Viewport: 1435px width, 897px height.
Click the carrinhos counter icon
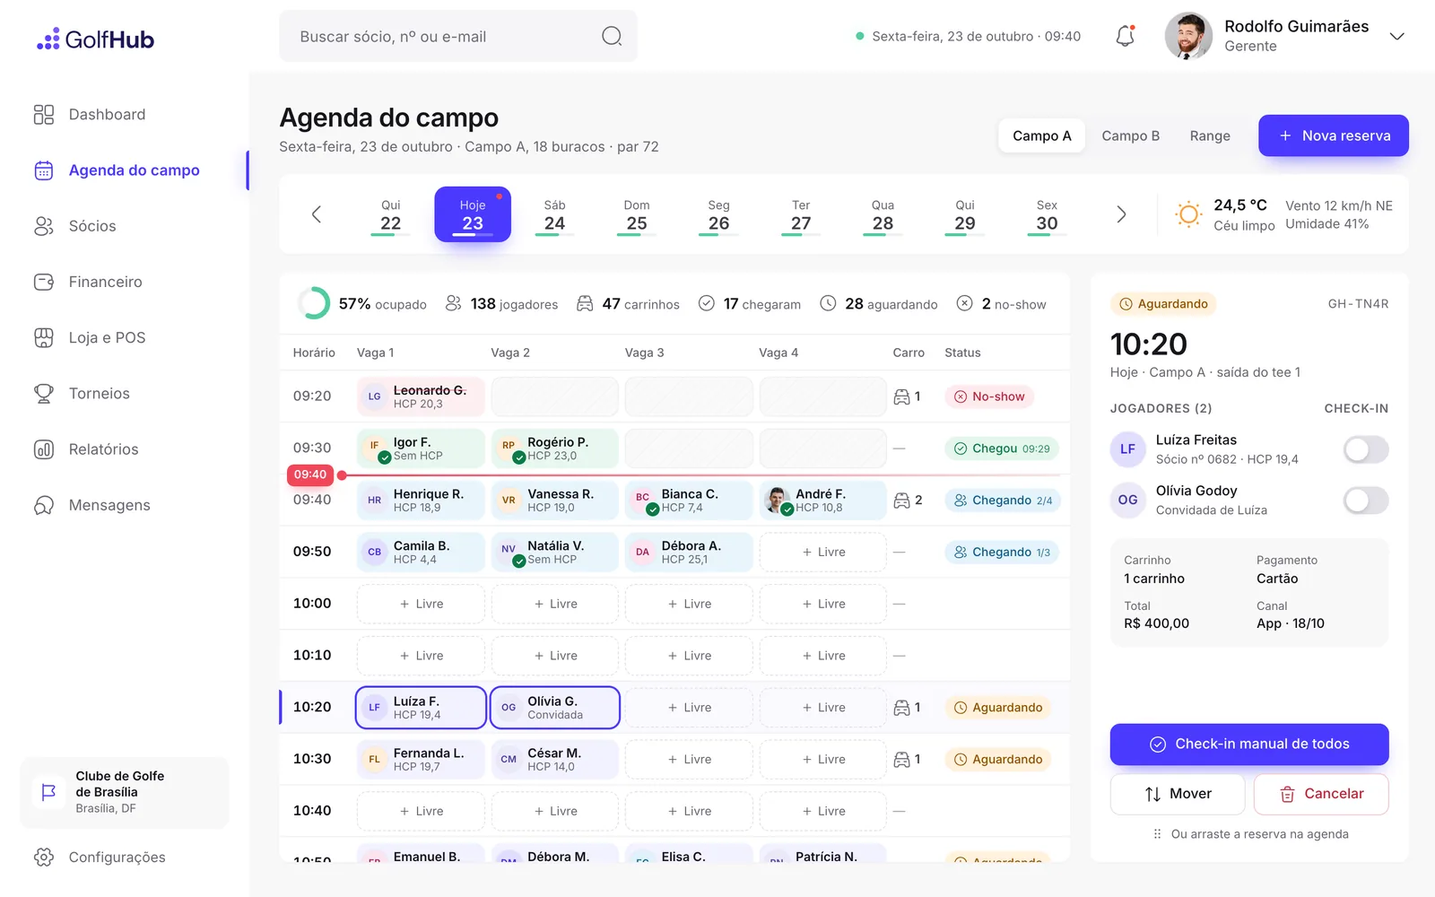585,304
